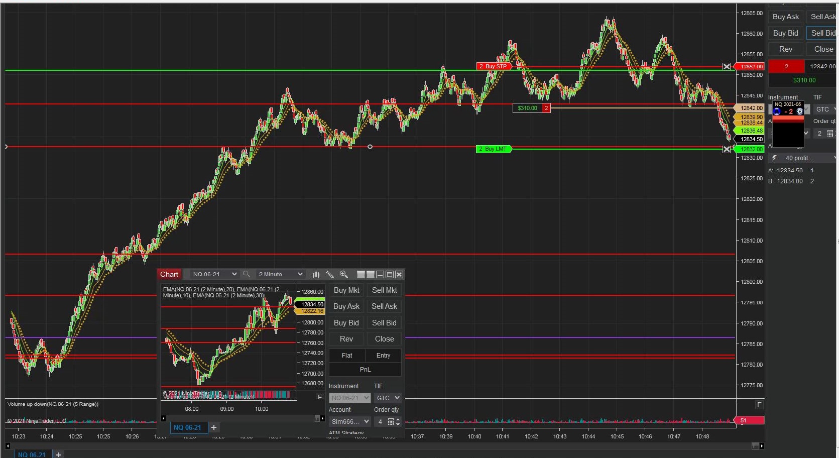
Task: Click Buy Bid in small chart trader
Action: (346, 323)
